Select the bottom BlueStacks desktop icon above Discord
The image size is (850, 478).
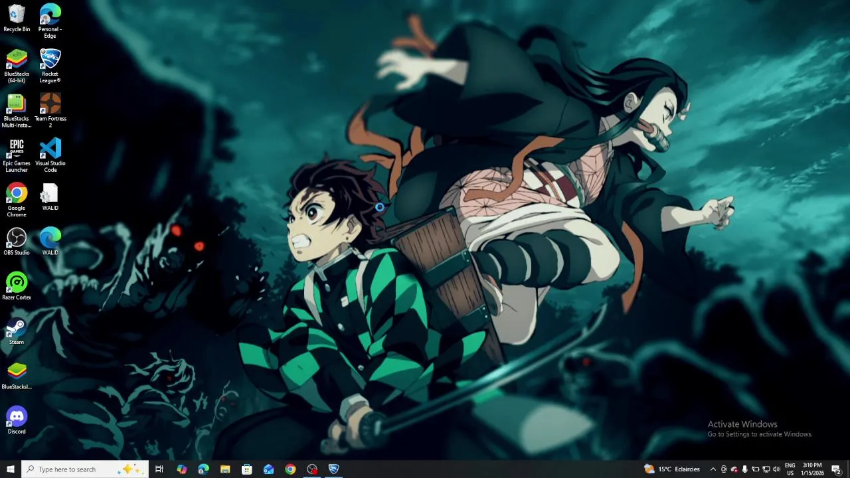pos(17,376)
